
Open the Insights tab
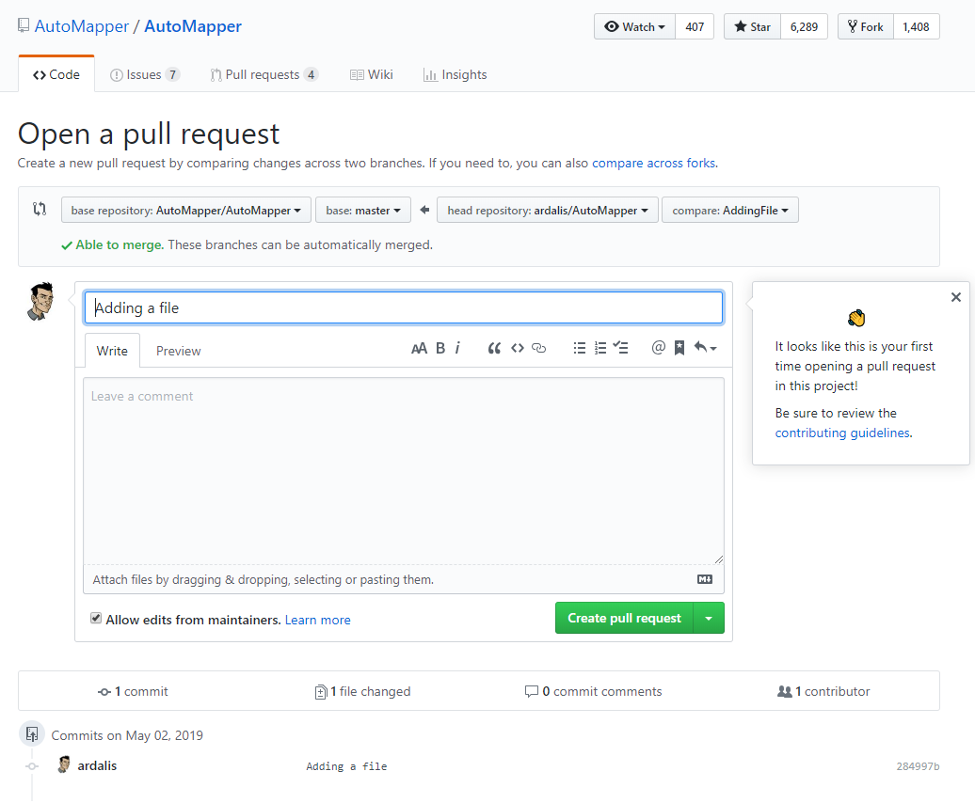click(x=456, y=74)
